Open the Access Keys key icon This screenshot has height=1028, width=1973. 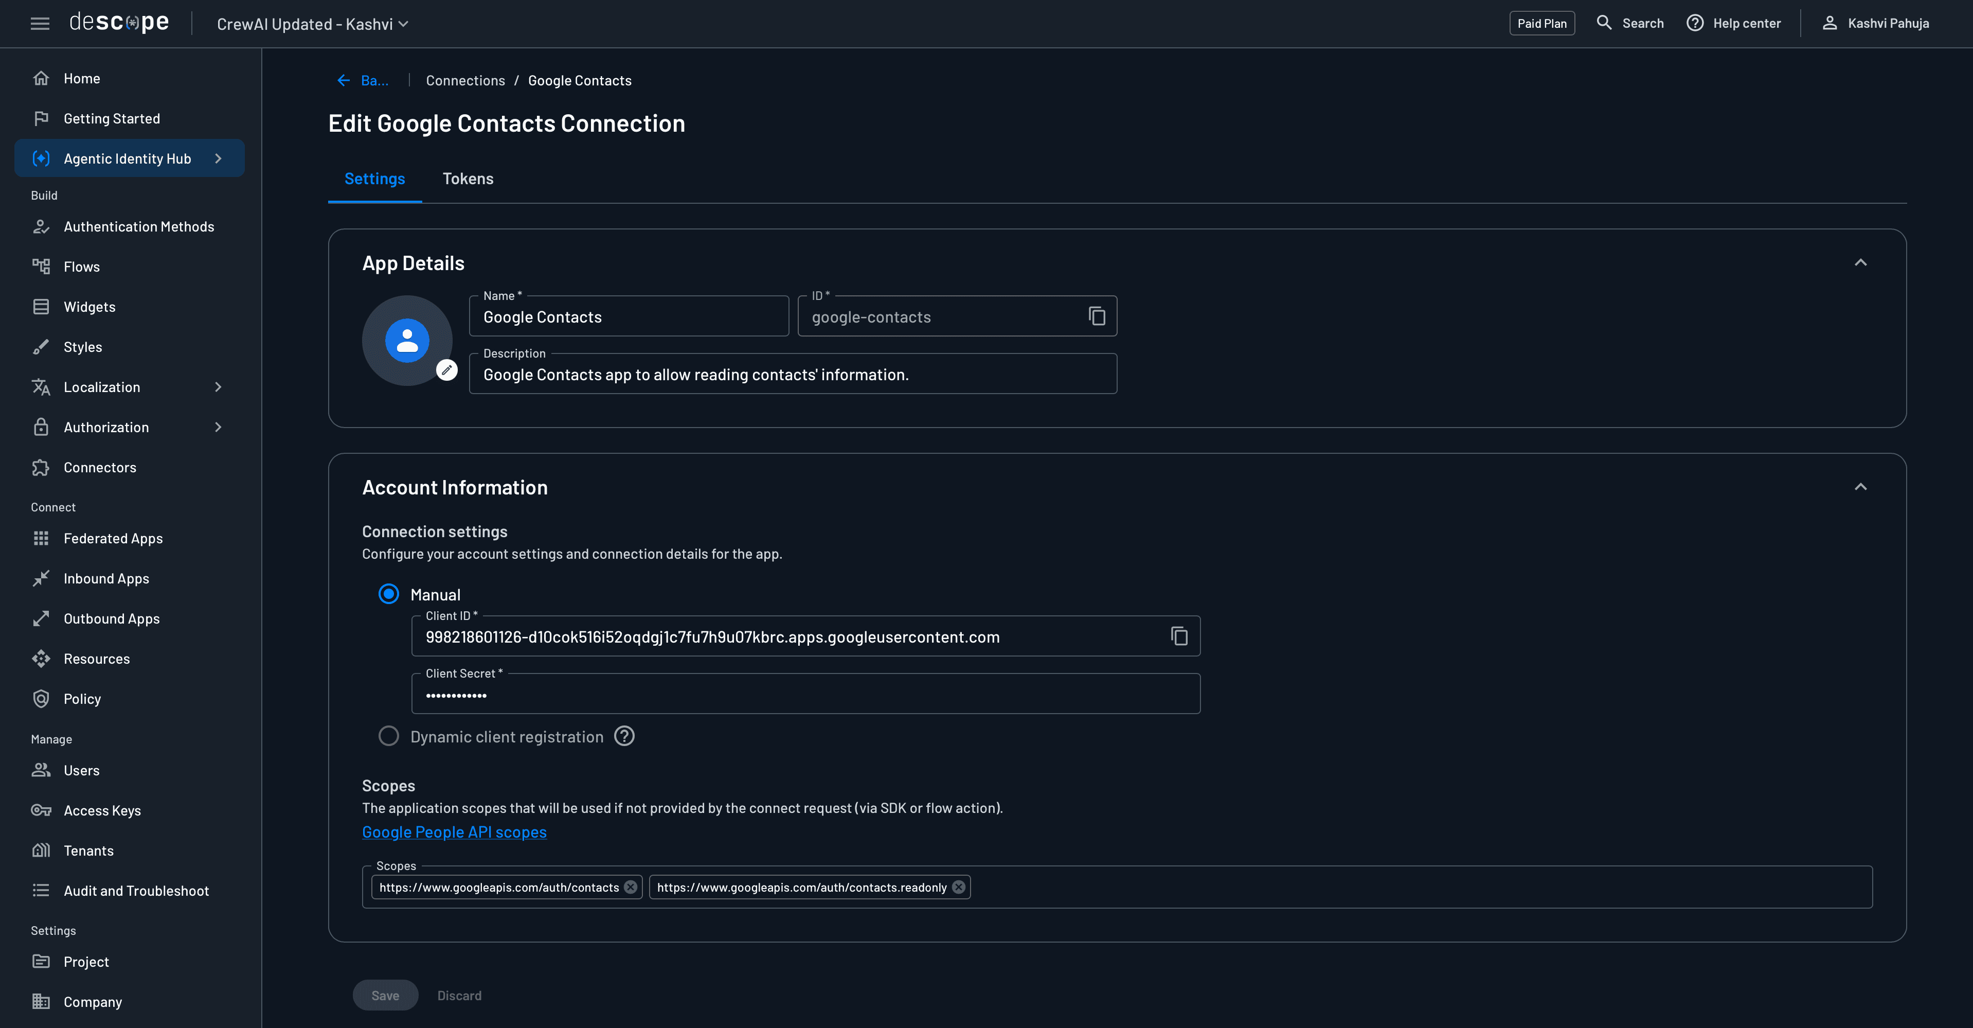coord(41,810)
